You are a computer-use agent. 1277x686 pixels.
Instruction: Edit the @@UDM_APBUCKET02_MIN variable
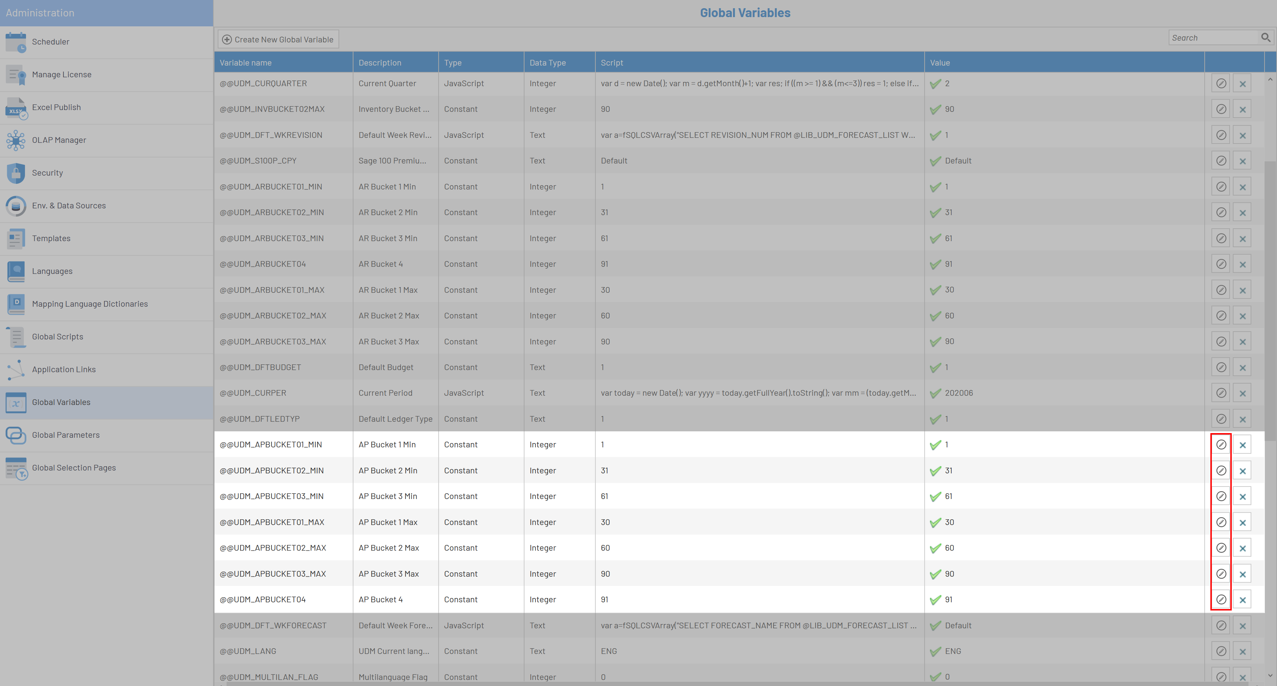pos(1221,471)
